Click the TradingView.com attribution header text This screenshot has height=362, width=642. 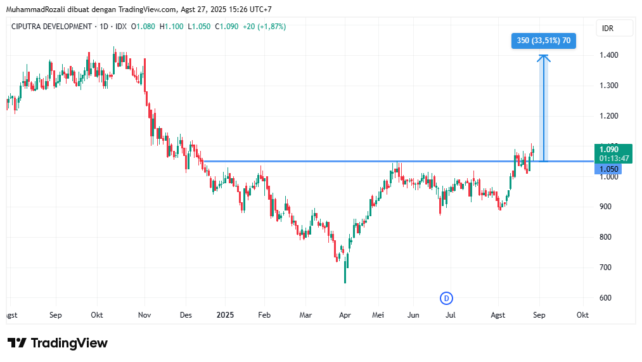[139, 10]
